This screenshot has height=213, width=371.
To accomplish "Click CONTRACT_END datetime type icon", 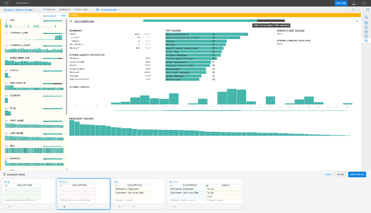I will (x=6, y=33).
